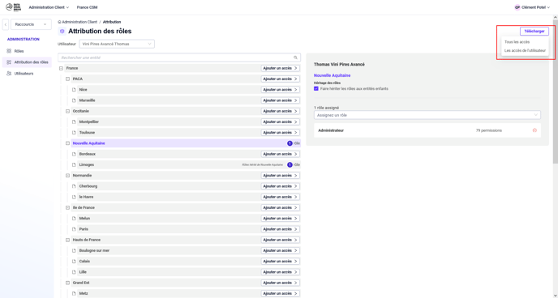558x298 pixels.
Task: Click the search magnifier icon in entity field
Action: (x=295, y=57)
